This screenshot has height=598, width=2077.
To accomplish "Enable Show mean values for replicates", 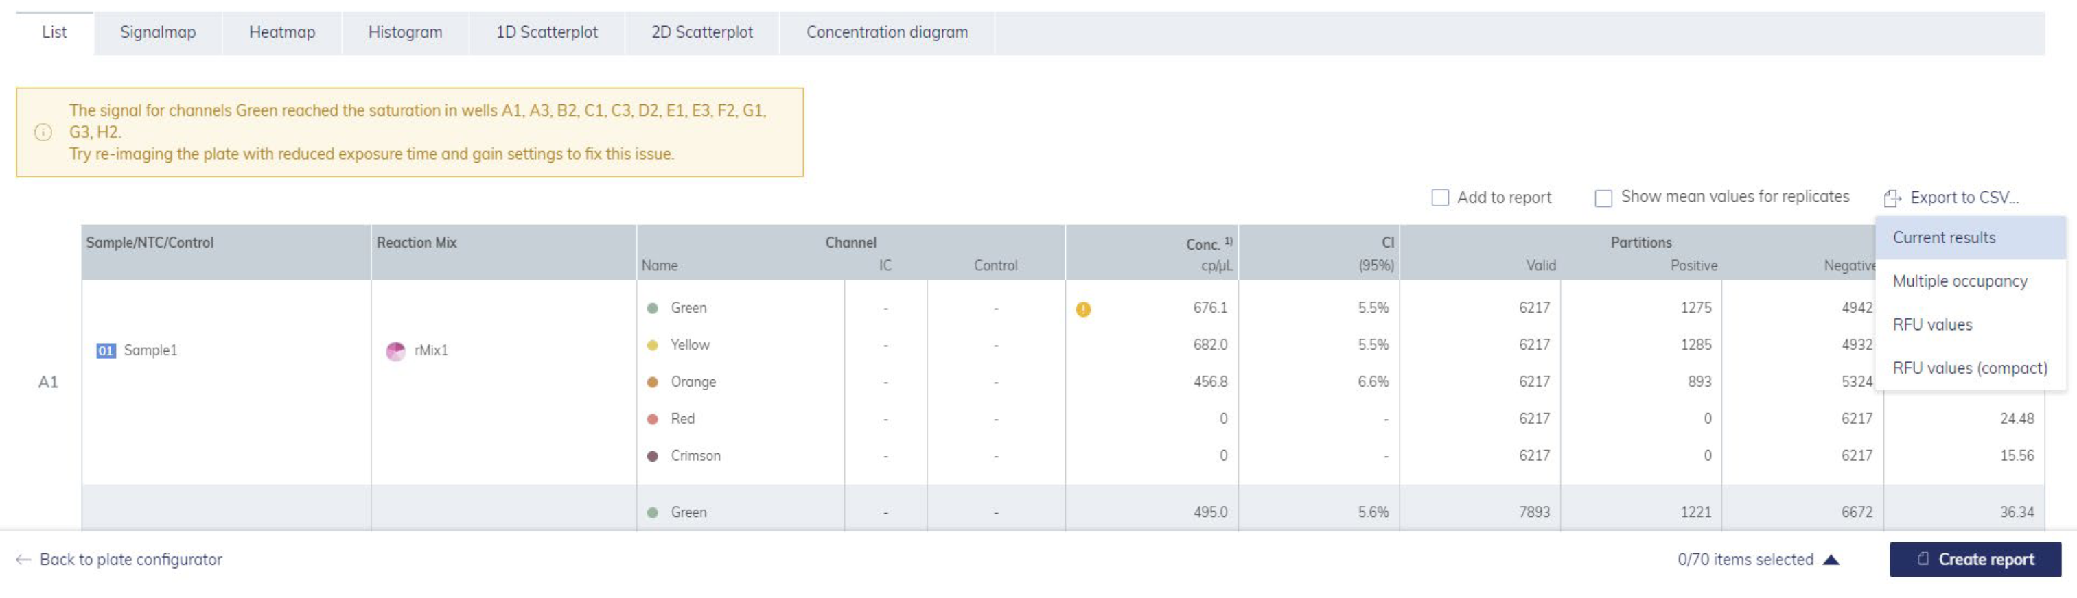I will point(1603,198).
